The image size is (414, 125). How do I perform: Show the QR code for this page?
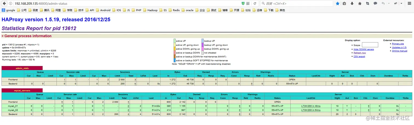click(x=248, y=4)
